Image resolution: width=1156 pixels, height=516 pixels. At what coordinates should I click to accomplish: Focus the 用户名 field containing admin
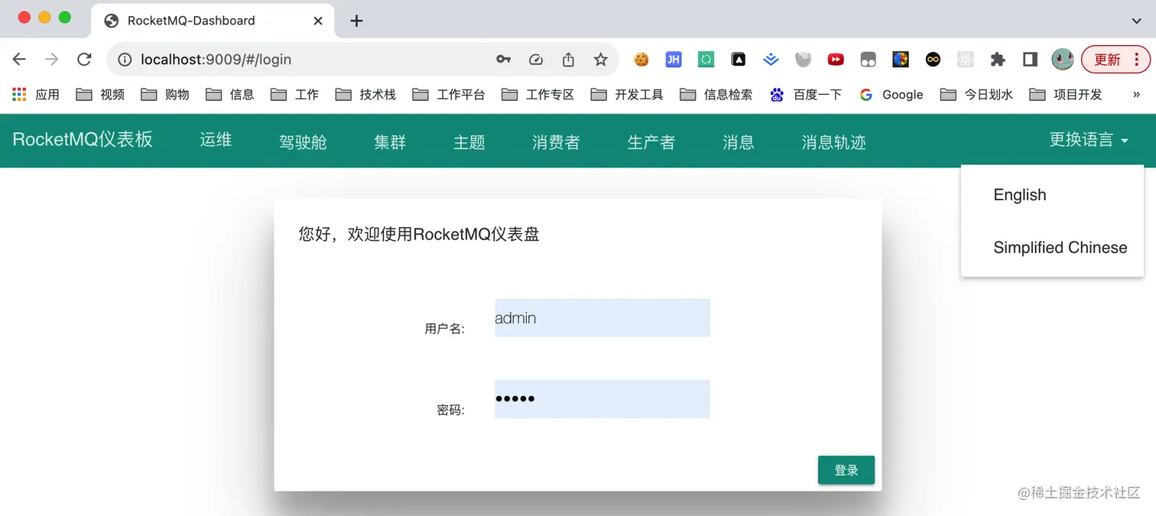click(x=602, y=318)
